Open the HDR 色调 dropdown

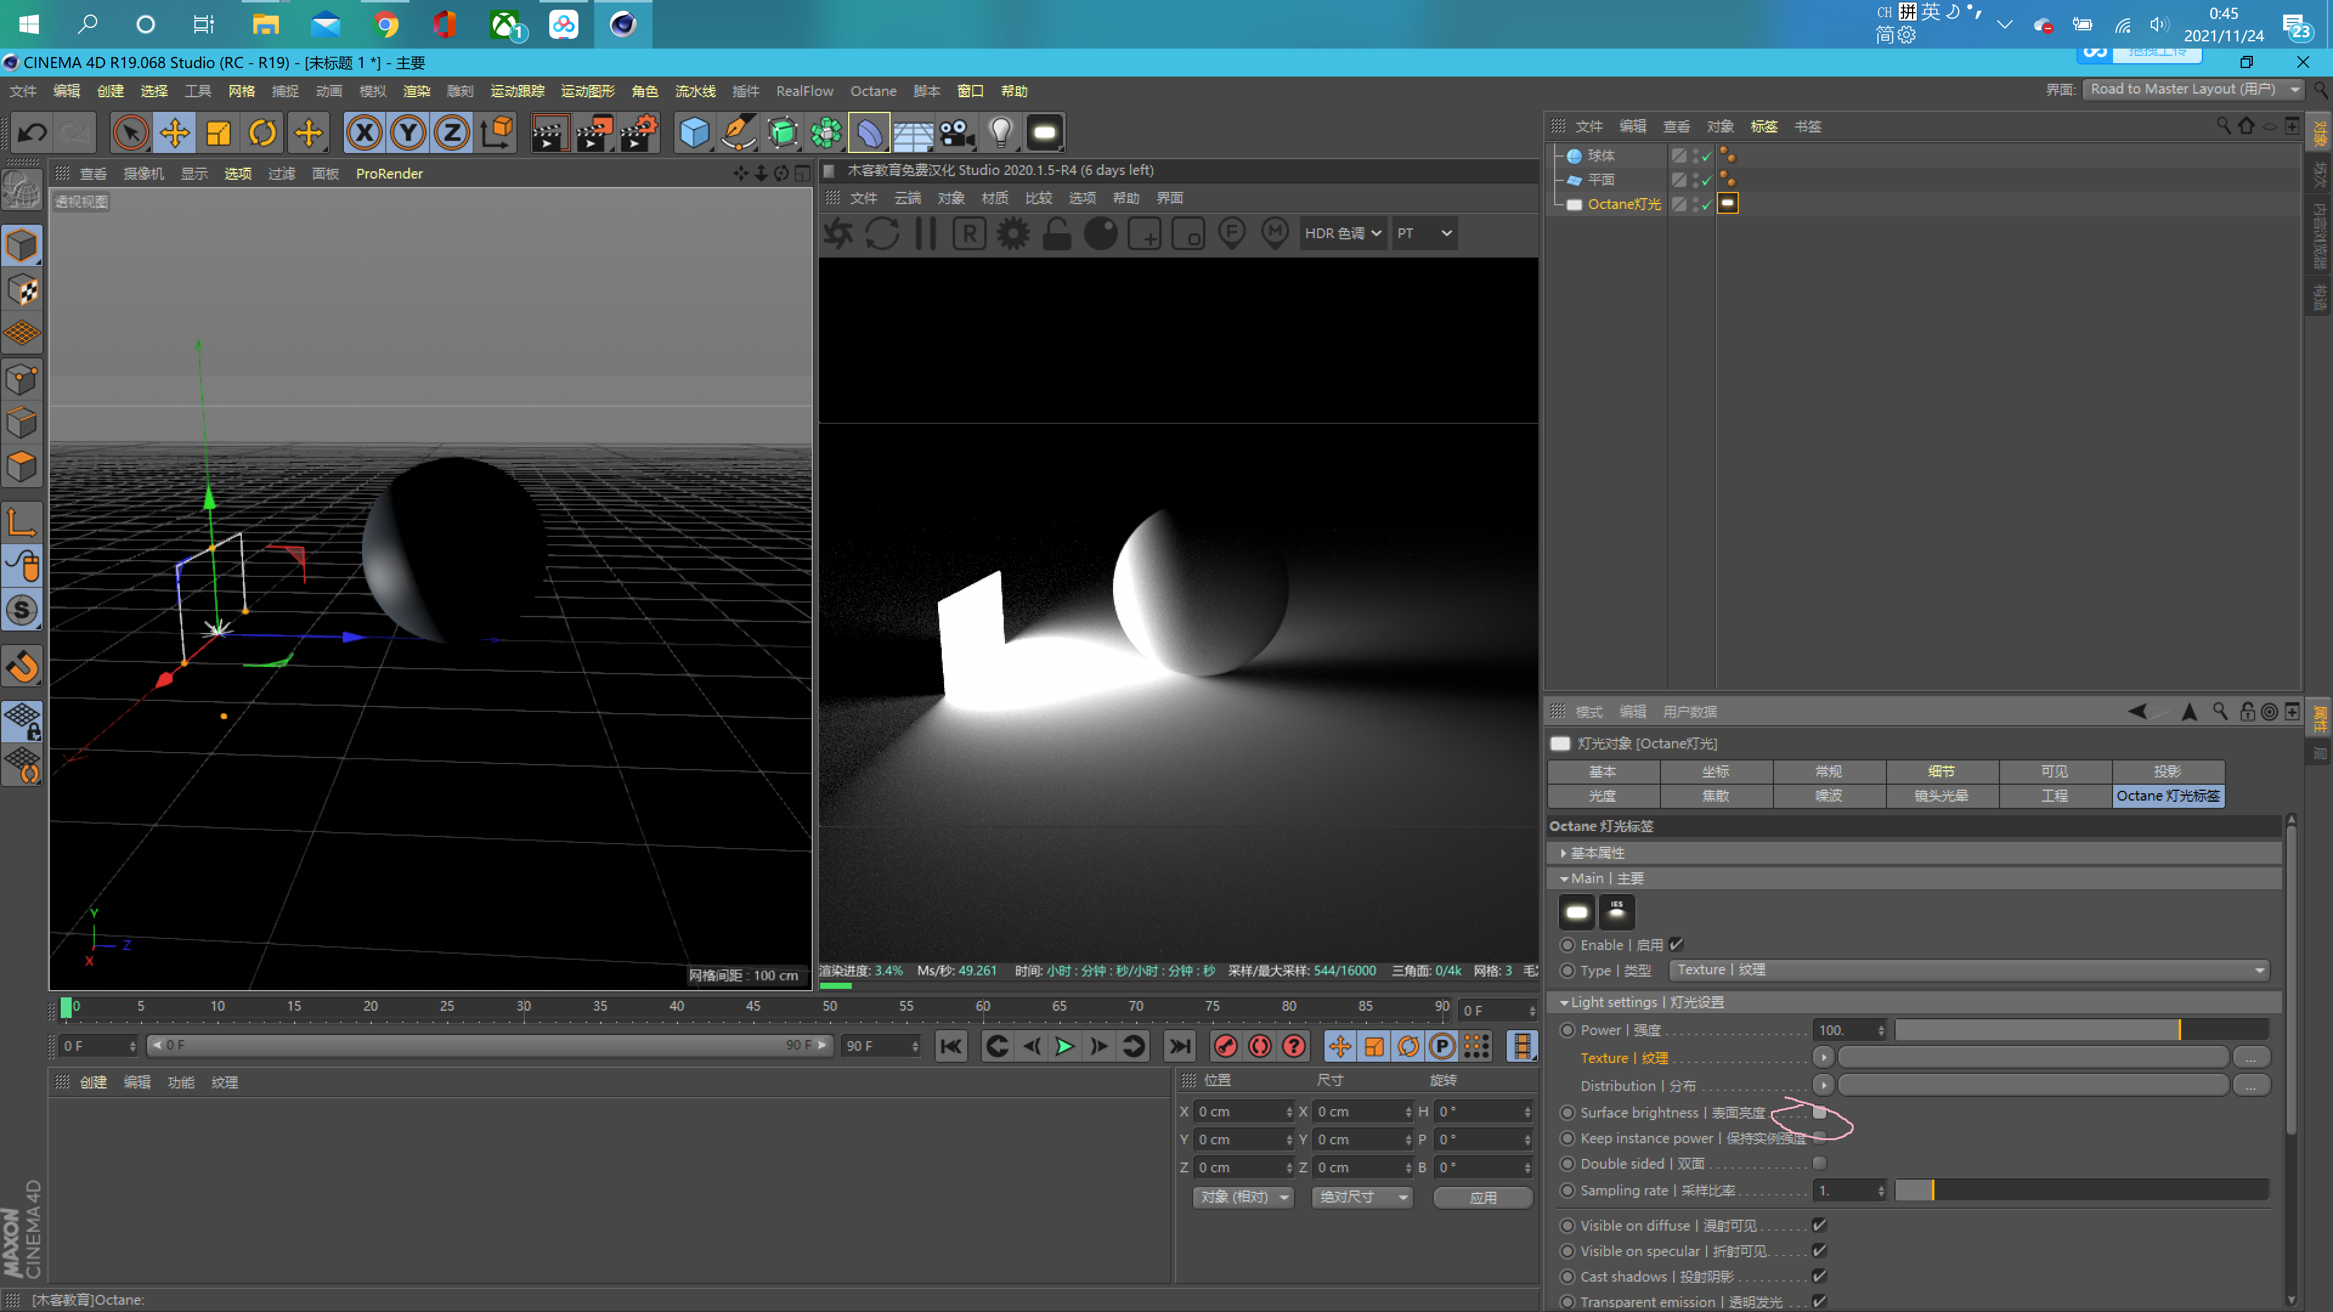[1343, 233]
